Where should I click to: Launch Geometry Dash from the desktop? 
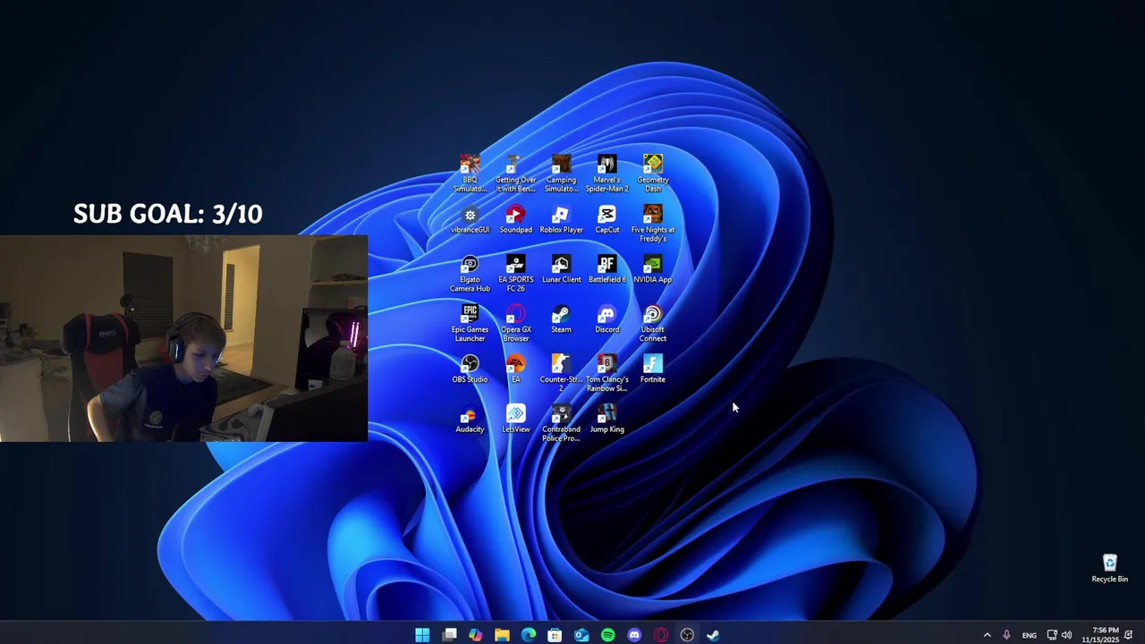click(x=652, y=174)
